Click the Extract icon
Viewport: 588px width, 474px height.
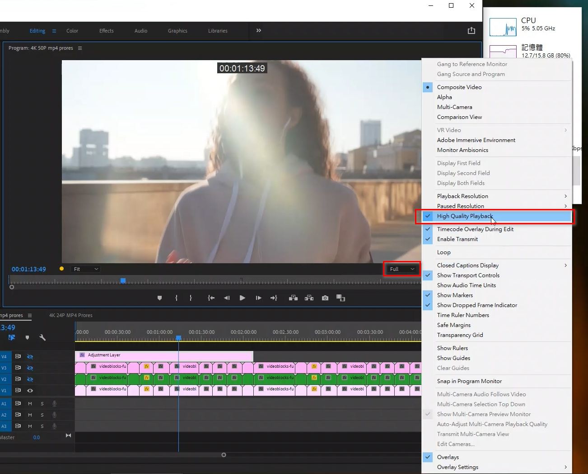[x=309, y=298]
